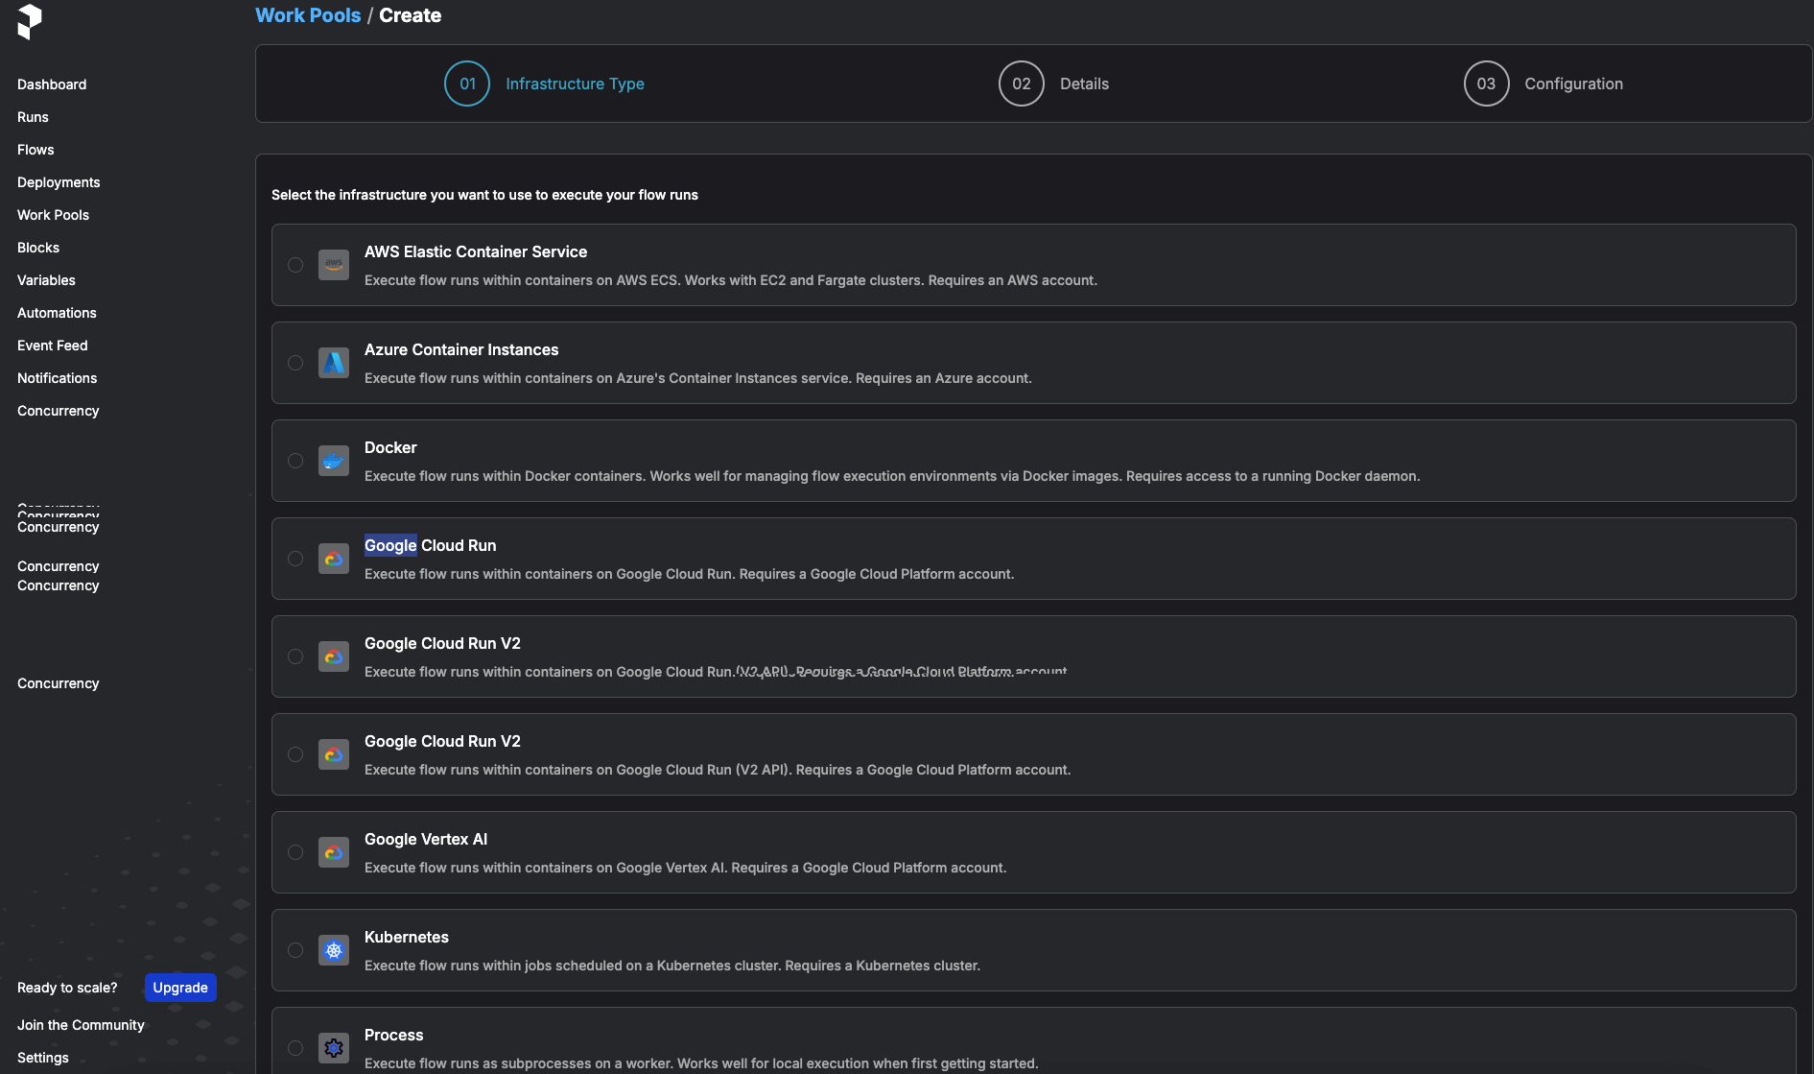Select the Azure Container Instances radio button
1814x1074 pixels.
(x=295, y=363)
